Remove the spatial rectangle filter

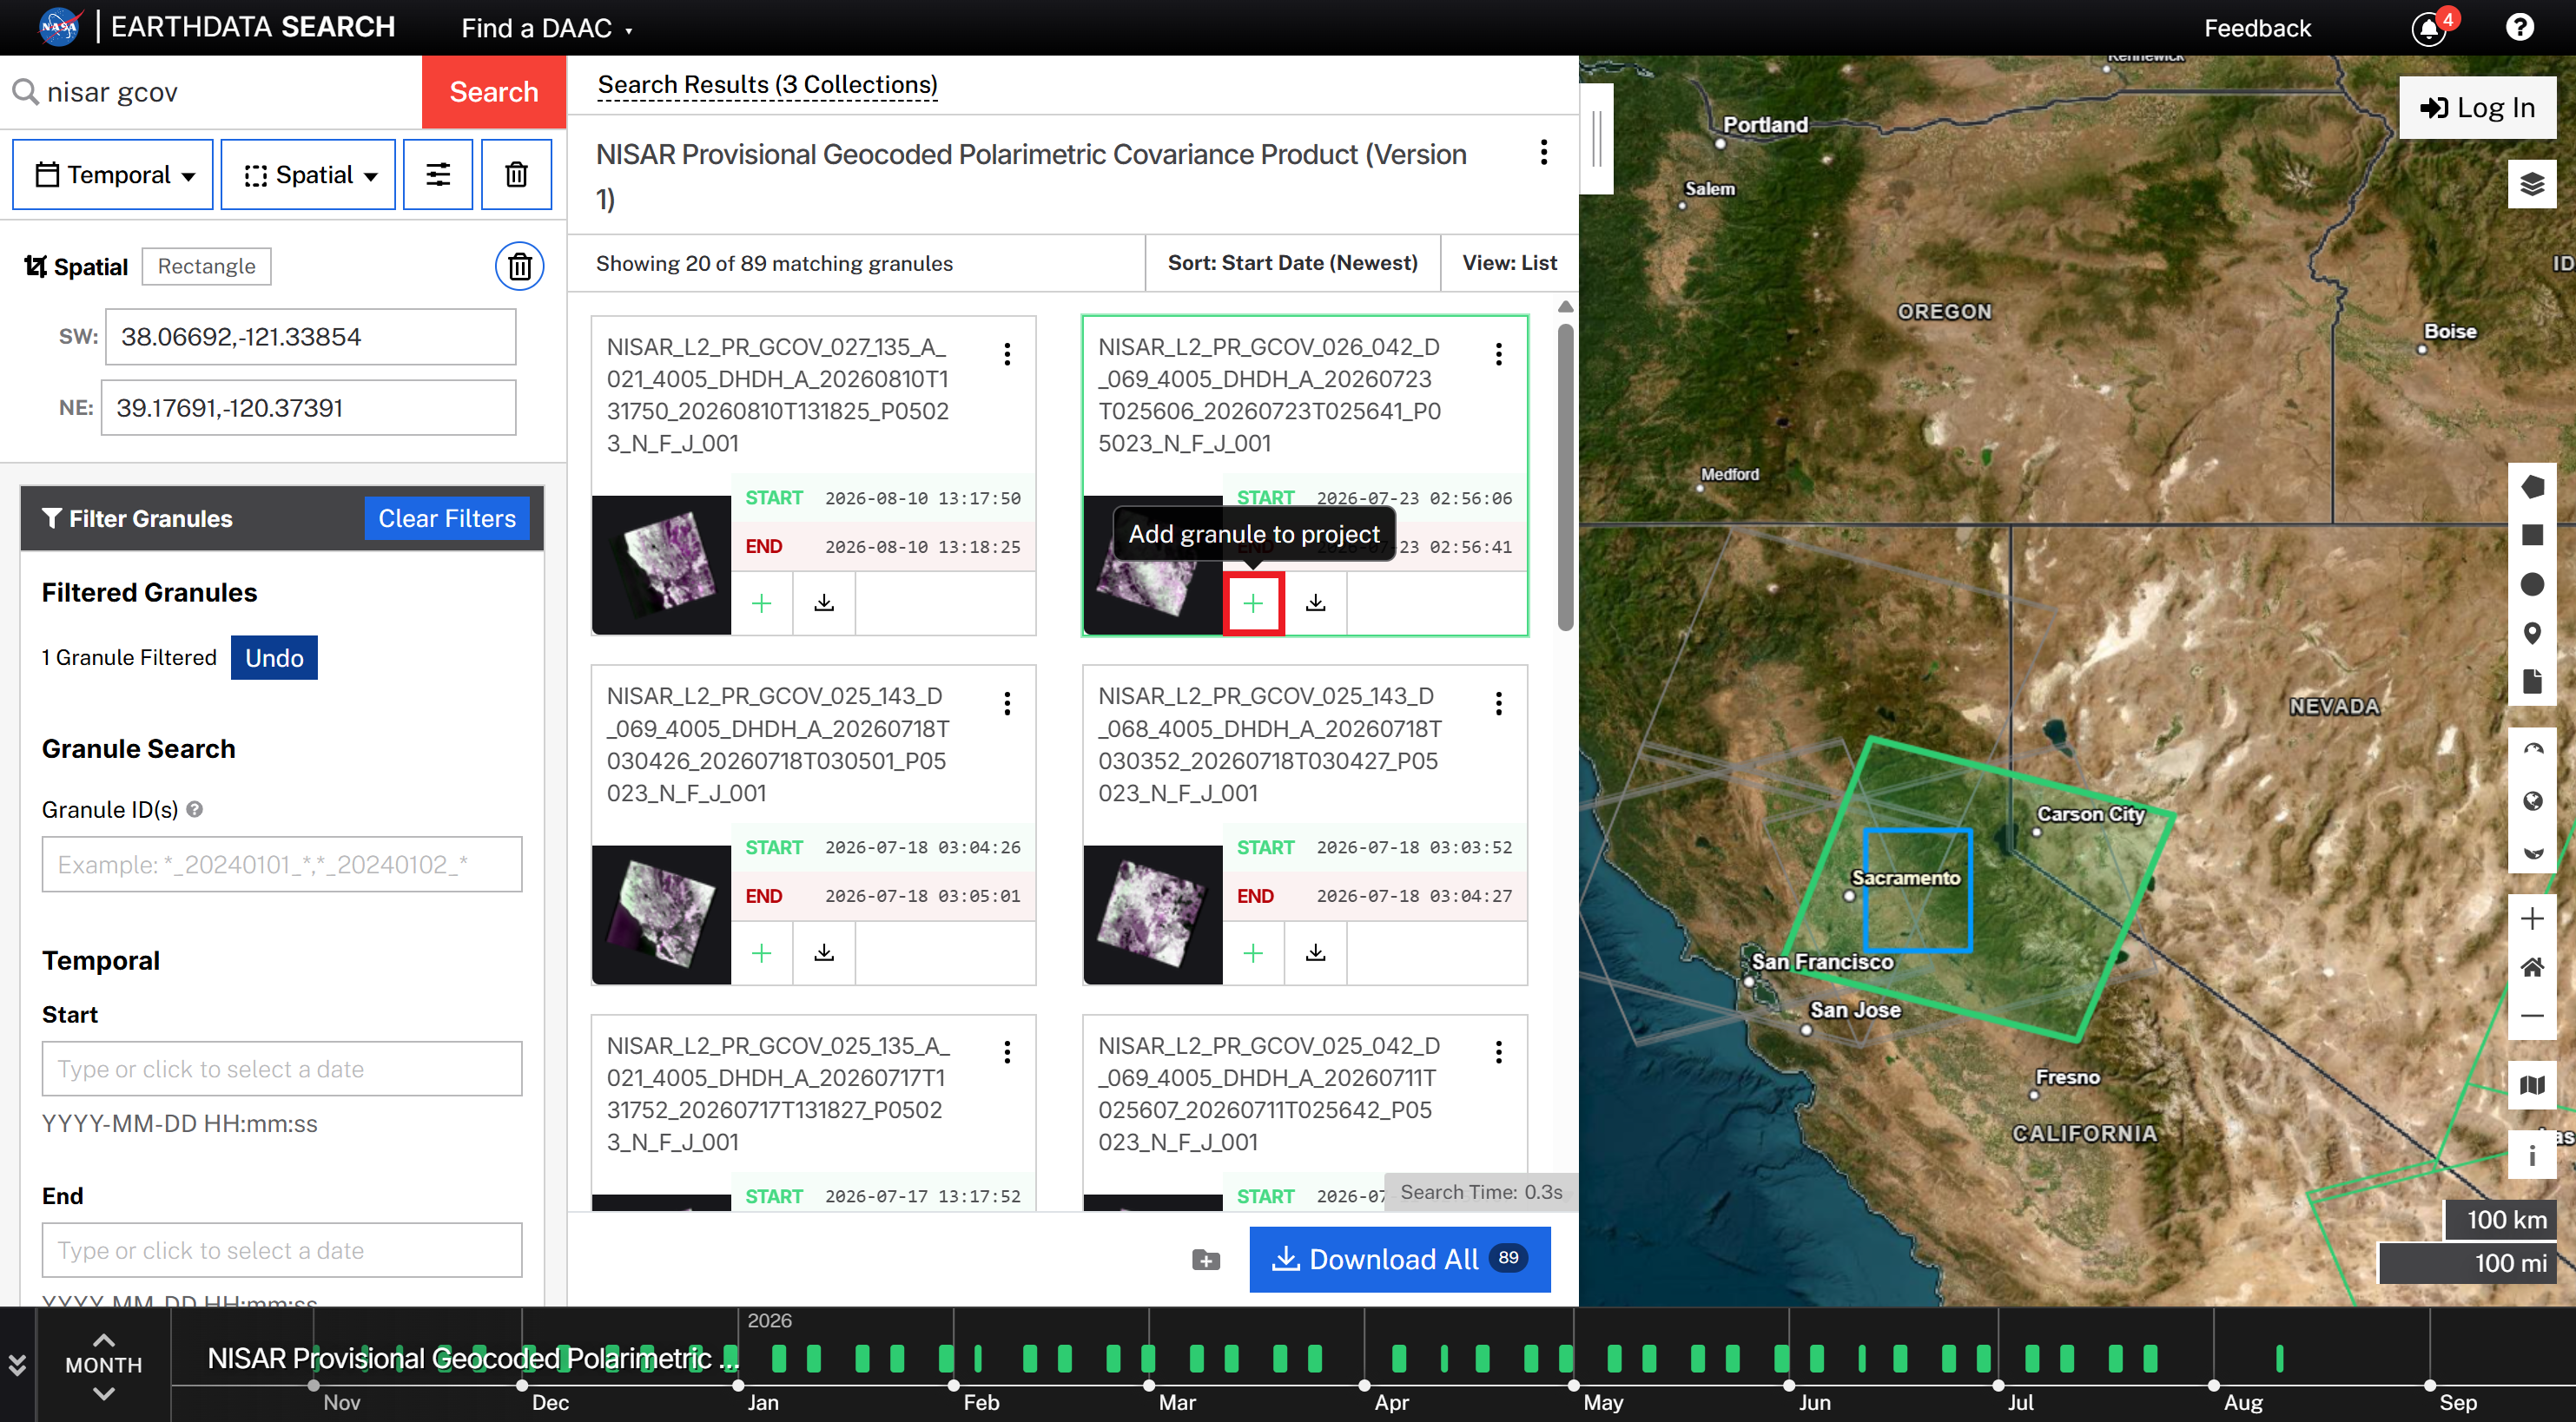coord(520,267)
